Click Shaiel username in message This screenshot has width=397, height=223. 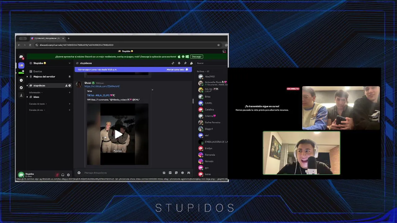pos(88,83)
